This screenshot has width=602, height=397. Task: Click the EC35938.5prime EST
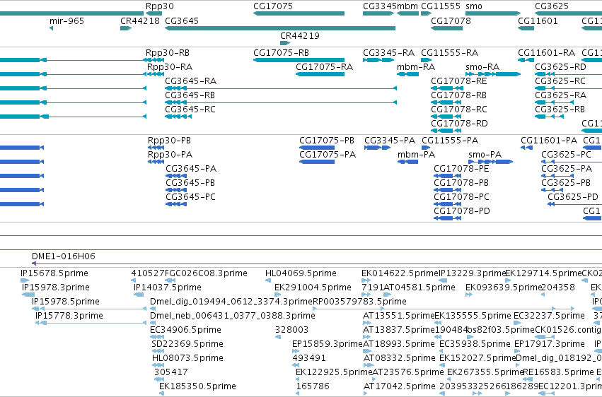[441, 351]
